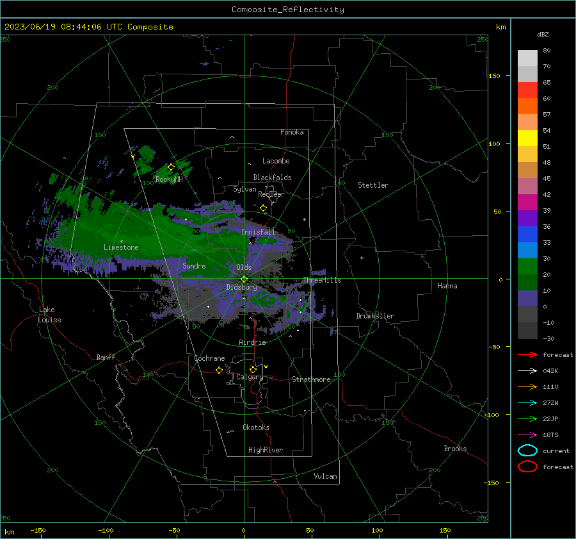The image size is (576, 539).
Task: Click the 10 dBZ slate purple swatch
Action: click(x=527, y=299)
